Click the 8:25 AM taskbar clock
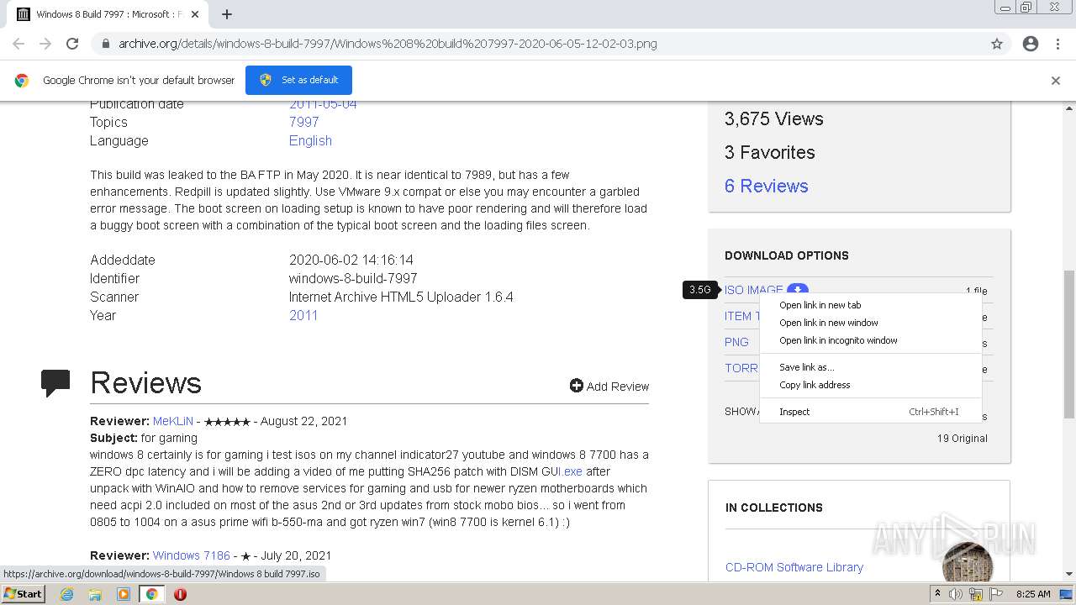 click(x=1033, y=594)
